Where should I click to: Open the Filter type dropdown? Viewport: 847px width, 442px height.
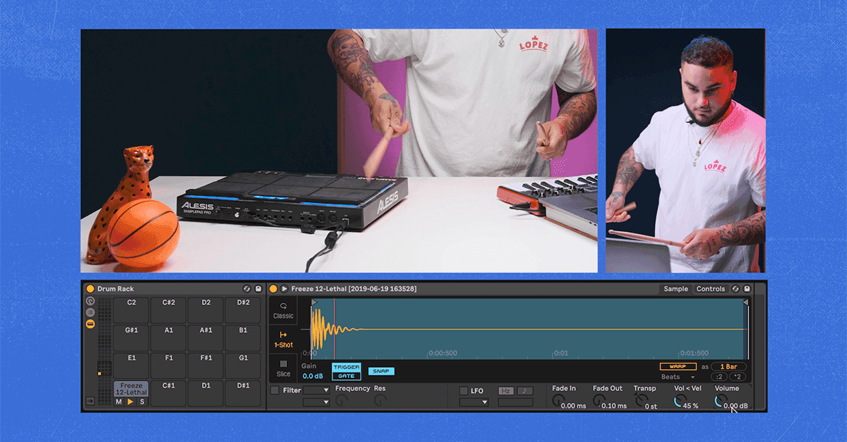click(316, 391)
